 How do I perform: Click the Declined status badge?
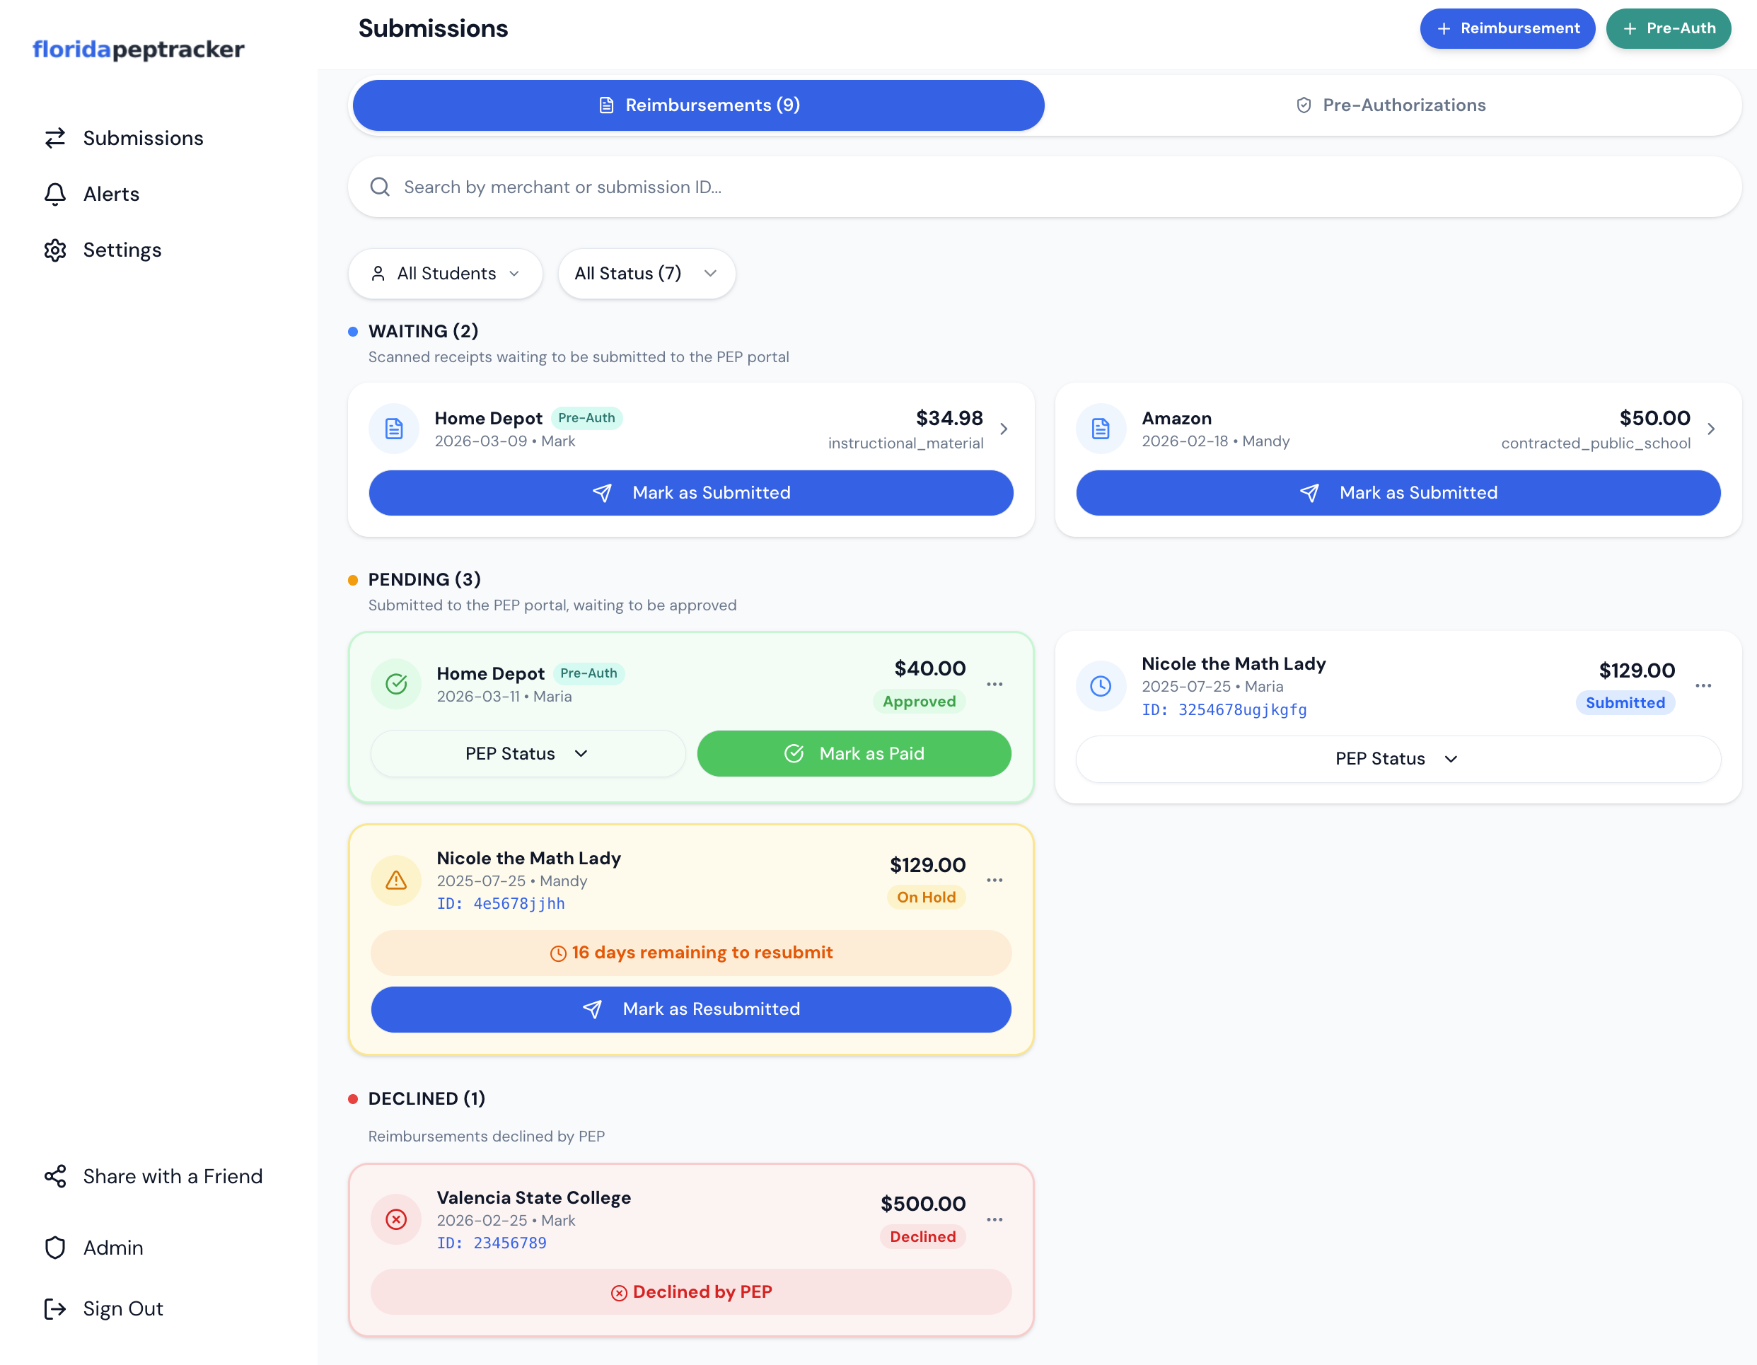click(x=923, y=1237)
